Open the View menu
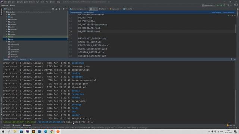239x134 pixels. click(x=14, y=2)
